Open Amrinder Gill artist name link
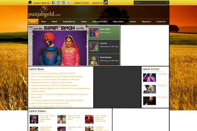 coord(162,85)
